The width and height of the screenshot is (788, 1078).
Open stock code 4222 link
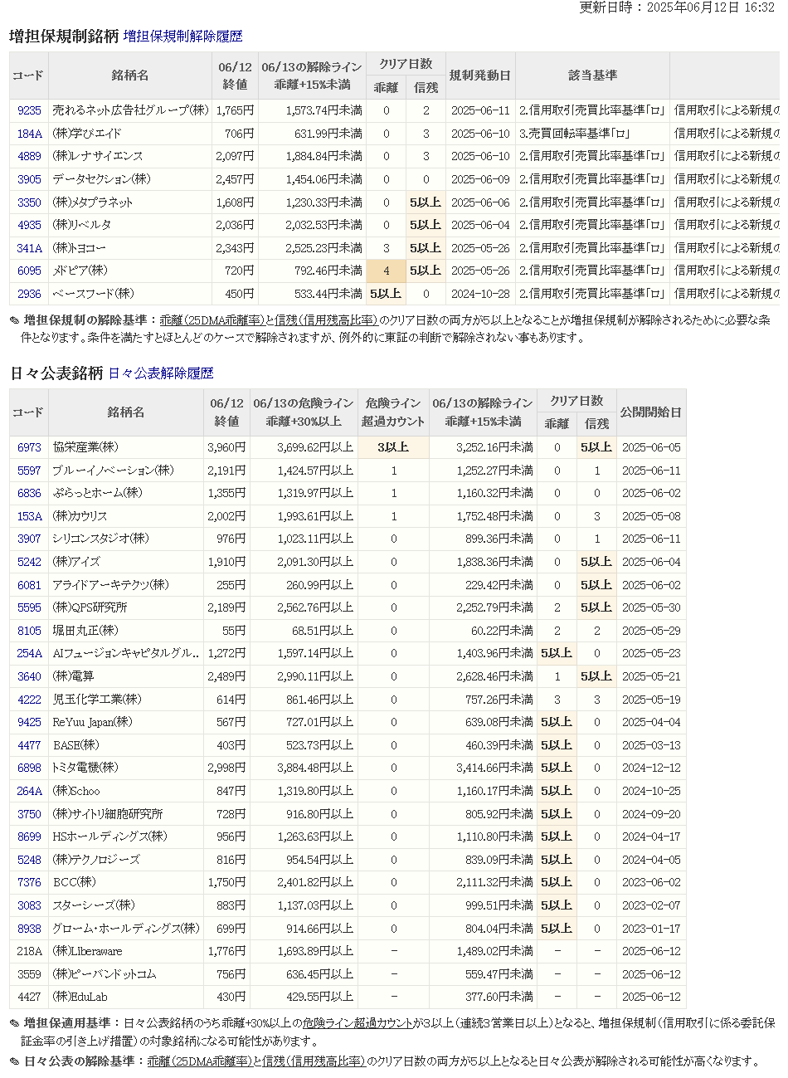coord(29,700)
